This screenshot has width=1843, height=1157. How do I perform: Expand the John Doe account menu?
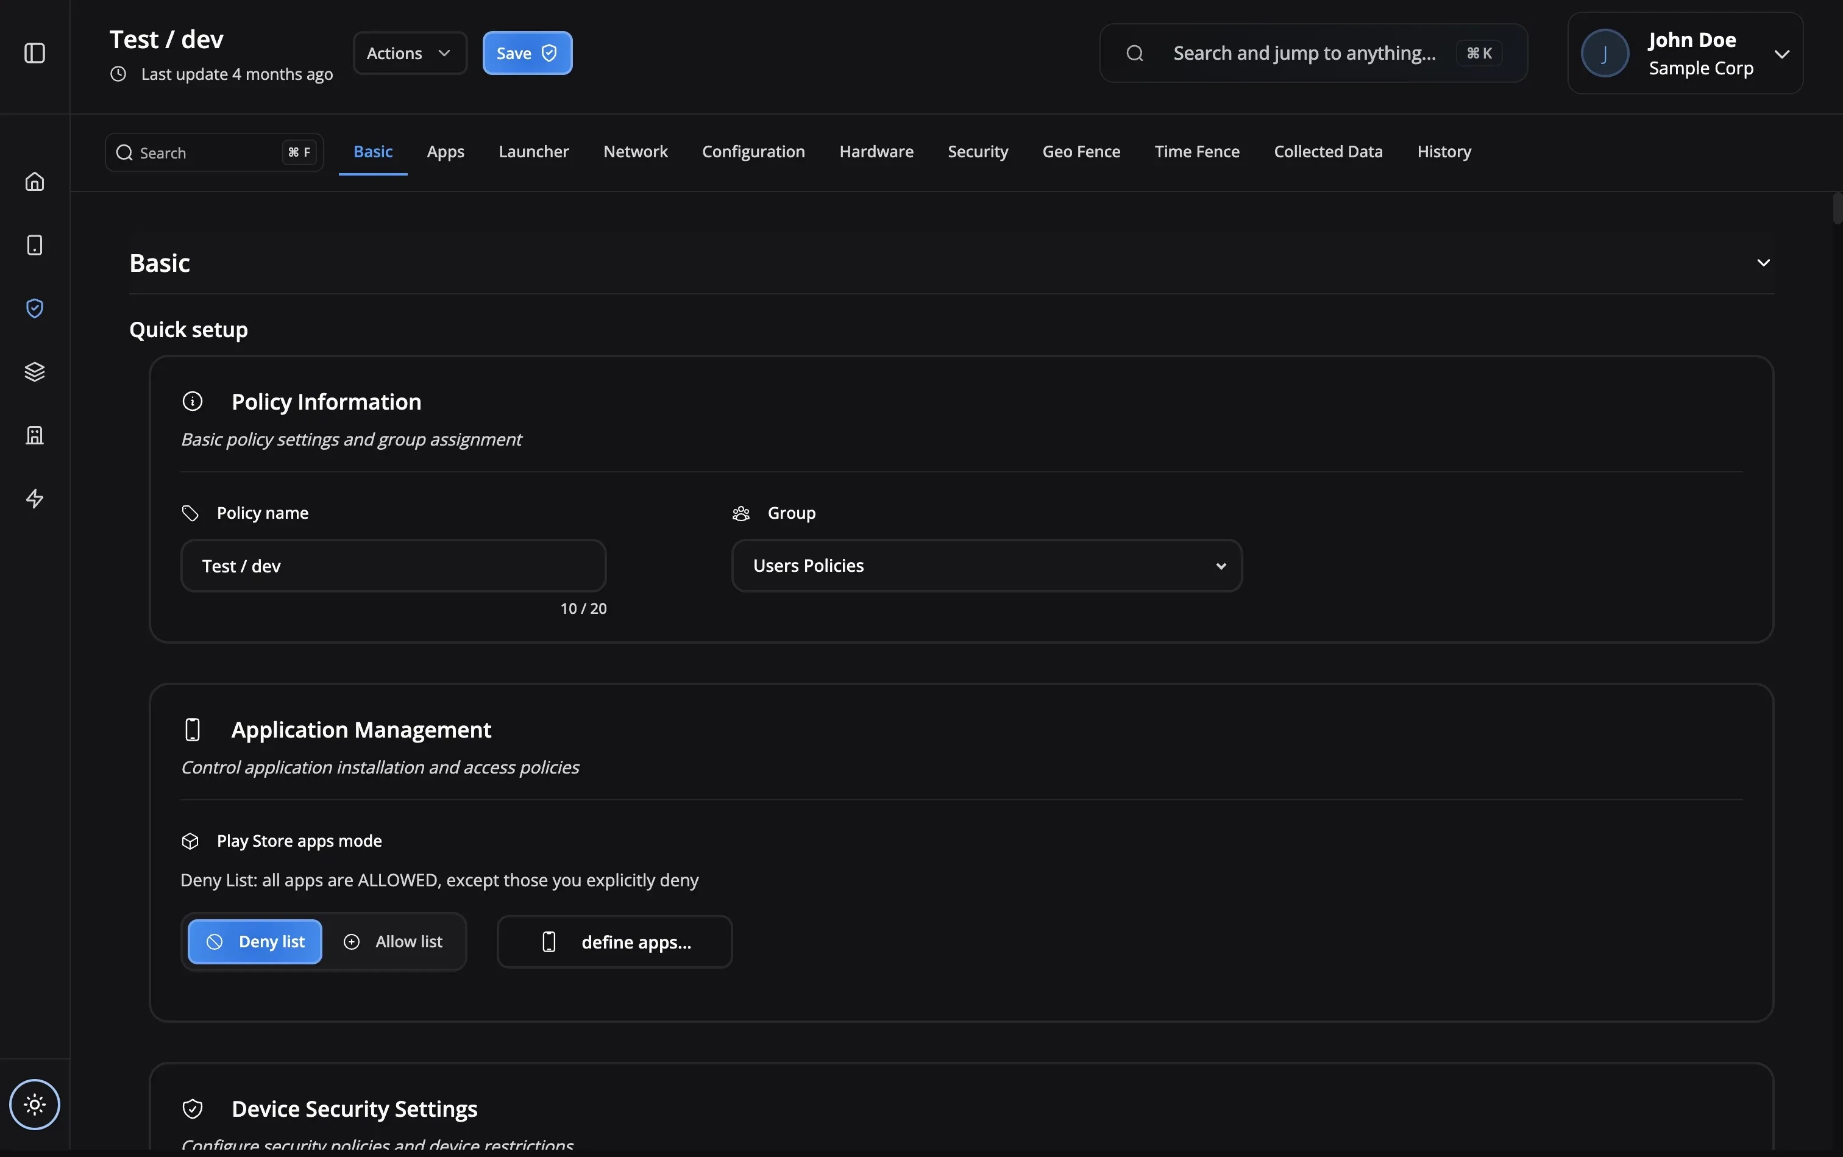click(1783, 53)
